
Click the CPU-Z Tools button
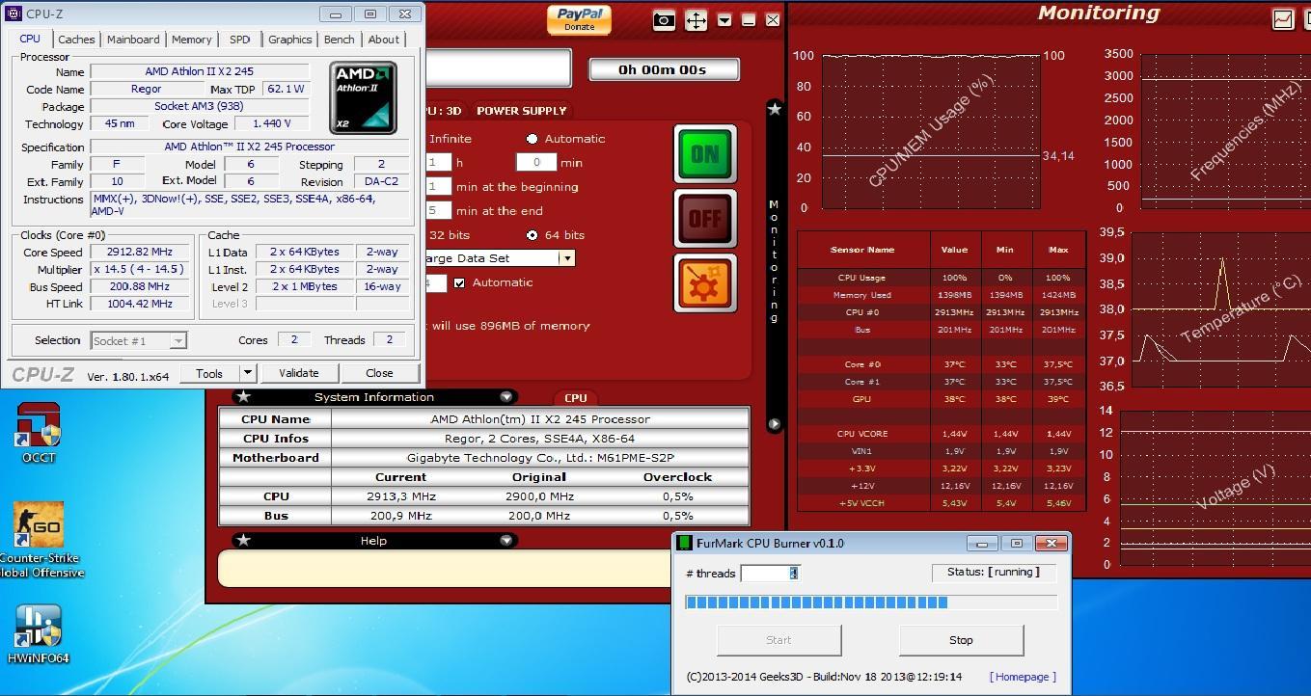(209, 373)
